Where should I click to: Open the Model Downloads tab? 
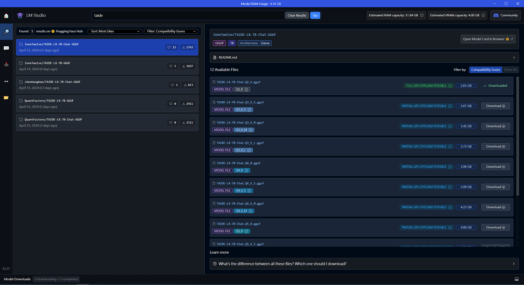click(x=17, y=279)
